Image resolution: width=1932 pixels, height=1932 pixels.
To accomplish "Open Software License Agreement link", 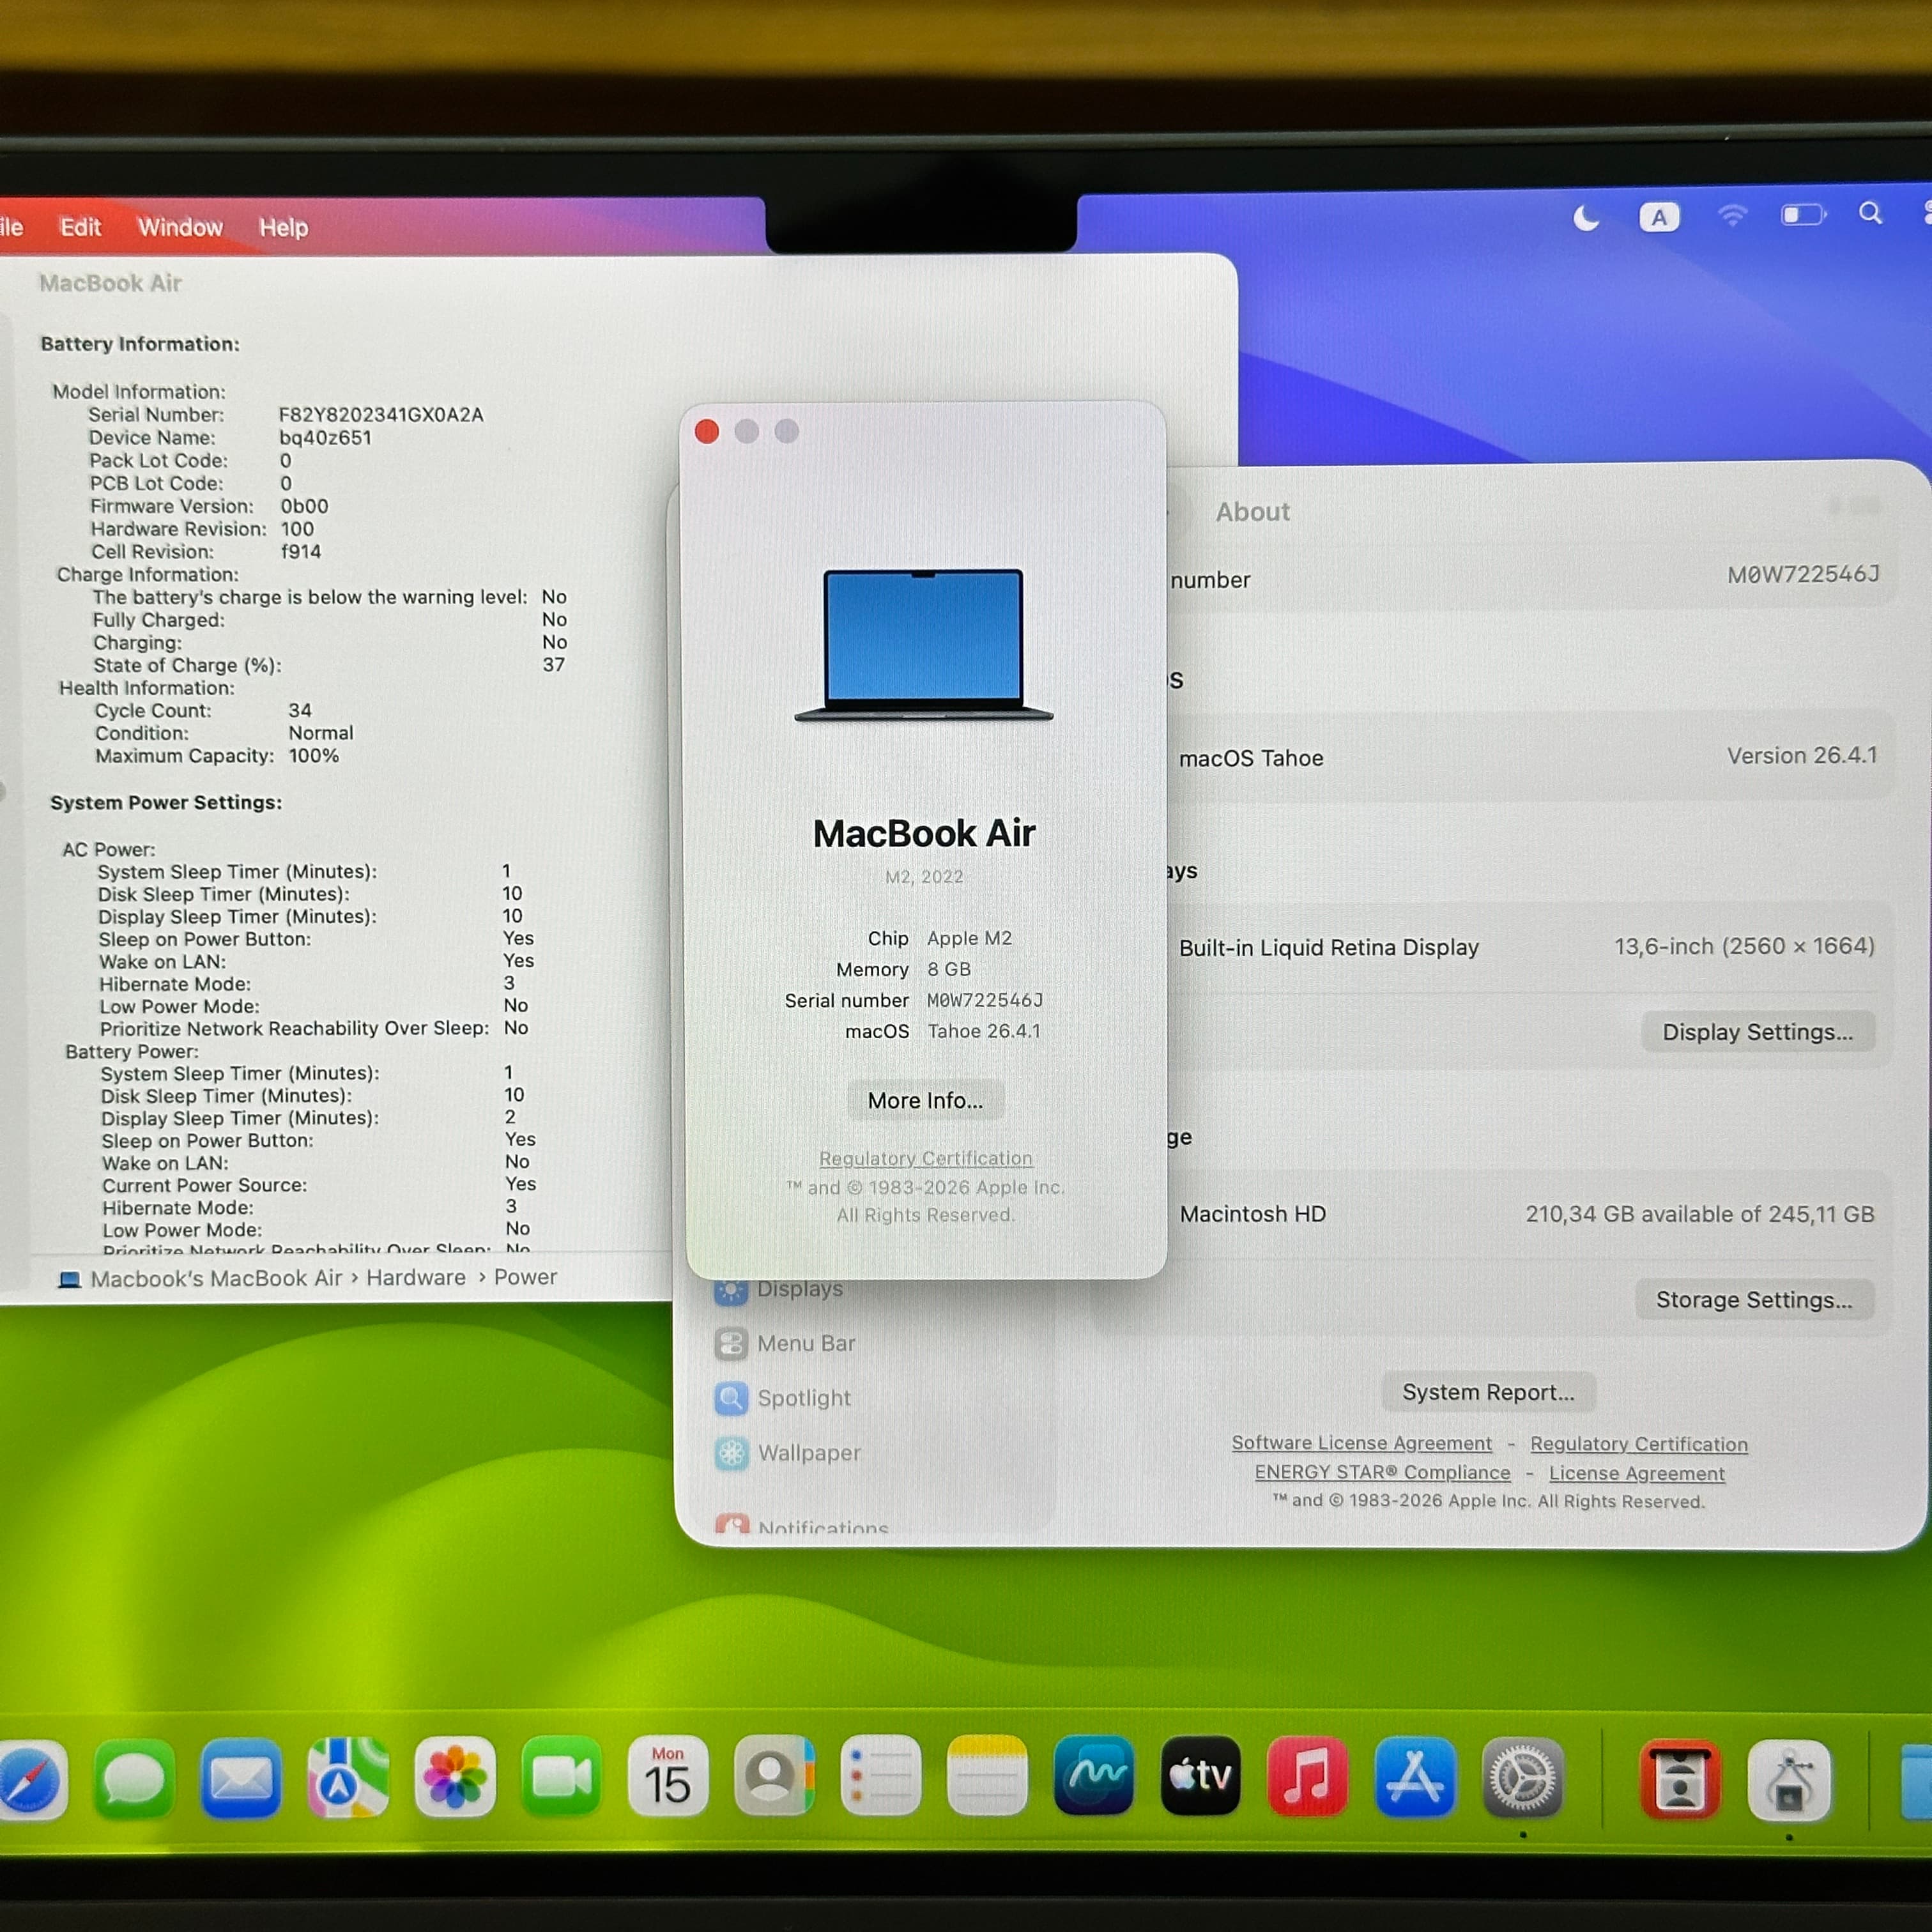I will [1361, 1443].
